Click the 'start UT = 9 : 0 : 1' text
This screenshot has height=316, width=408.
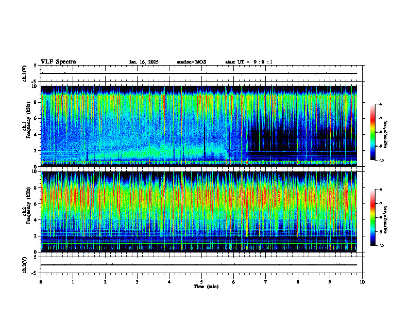249,62
